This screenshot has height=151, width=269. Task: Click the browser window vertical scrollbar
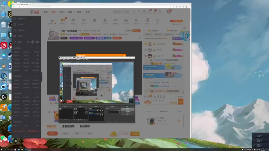(191, 16)
